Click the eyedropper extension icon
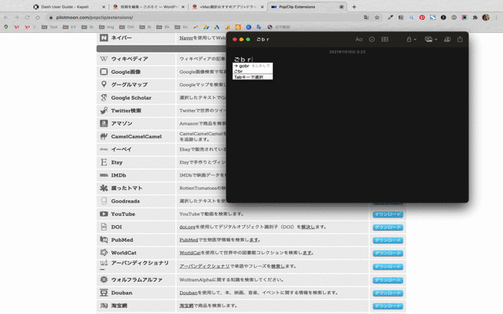The image size is (503, 314). click(390, 17)
